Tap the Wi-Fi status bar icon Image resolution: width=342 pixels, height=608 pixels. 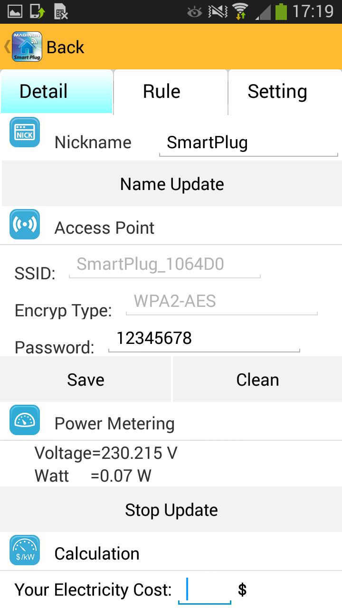click(x=240, y=11)
